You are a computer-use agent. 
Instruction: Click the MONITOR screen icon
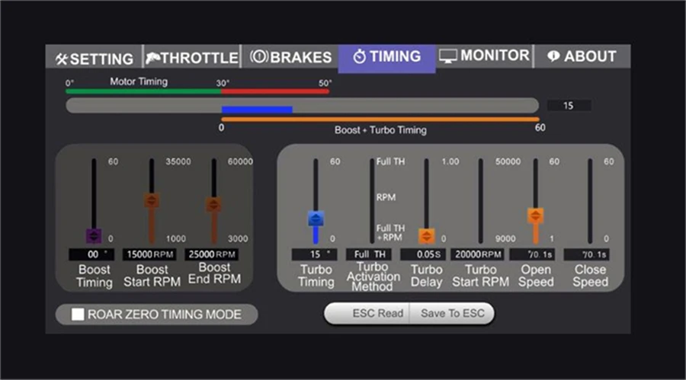pyautogui.click(x=448, y=56)
